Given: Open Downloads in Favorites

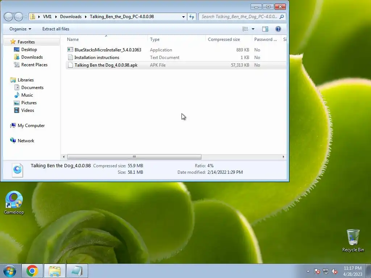Looking at the screenshot, I should (32, 57).
